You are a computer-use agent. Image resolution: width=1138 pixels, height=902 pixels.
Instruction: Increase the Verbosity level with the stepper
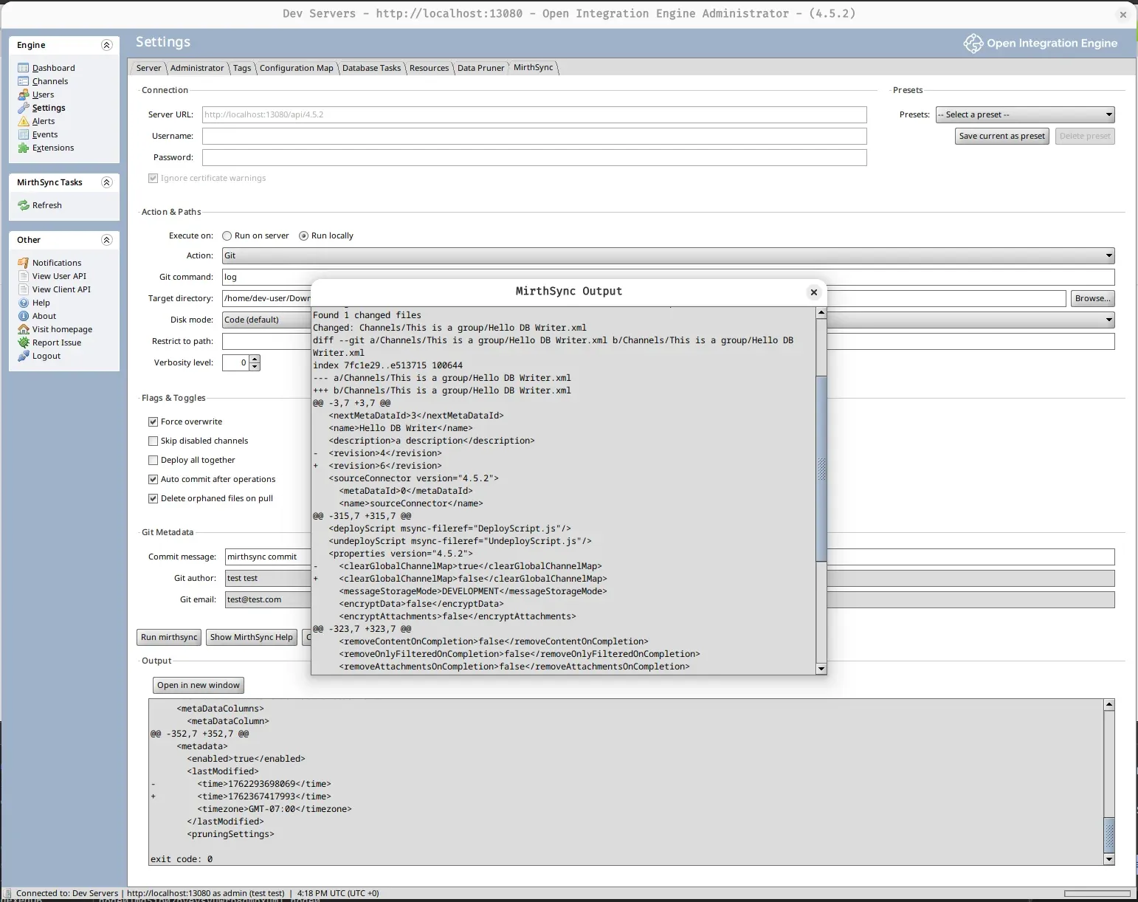click(255, 359)
